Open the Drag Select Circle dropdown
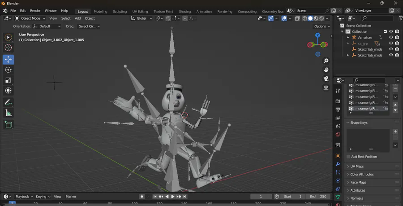The image size is (403, 206). (x=89, y=26)
